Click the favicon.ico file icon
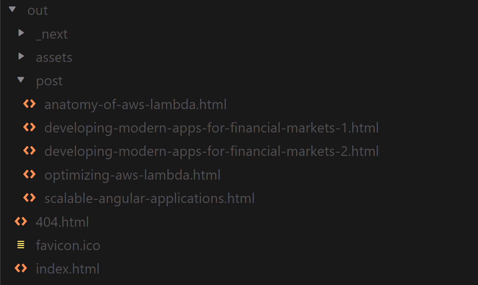The height and width of the screenshot is (285, 478). coord(21,245)
